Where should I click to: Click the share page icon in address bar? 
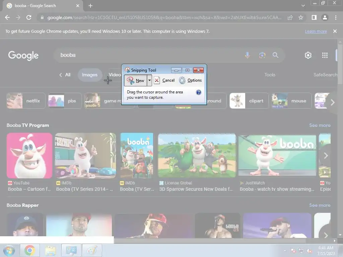tap(290, 17)
